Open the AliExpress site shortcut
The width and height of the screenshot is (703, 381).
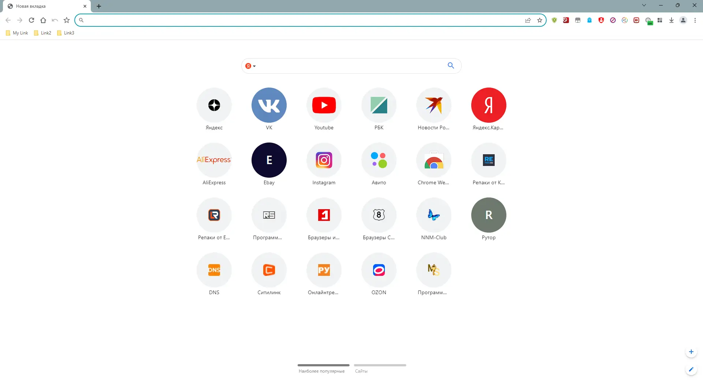pyautogui.click(x=214, y=160)
